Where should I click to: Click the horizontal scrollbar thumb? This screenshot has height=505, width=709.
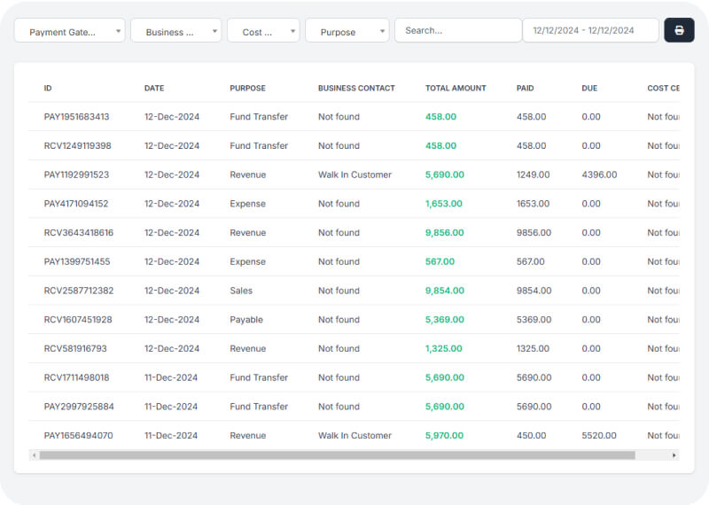click(x=337, y=455)
